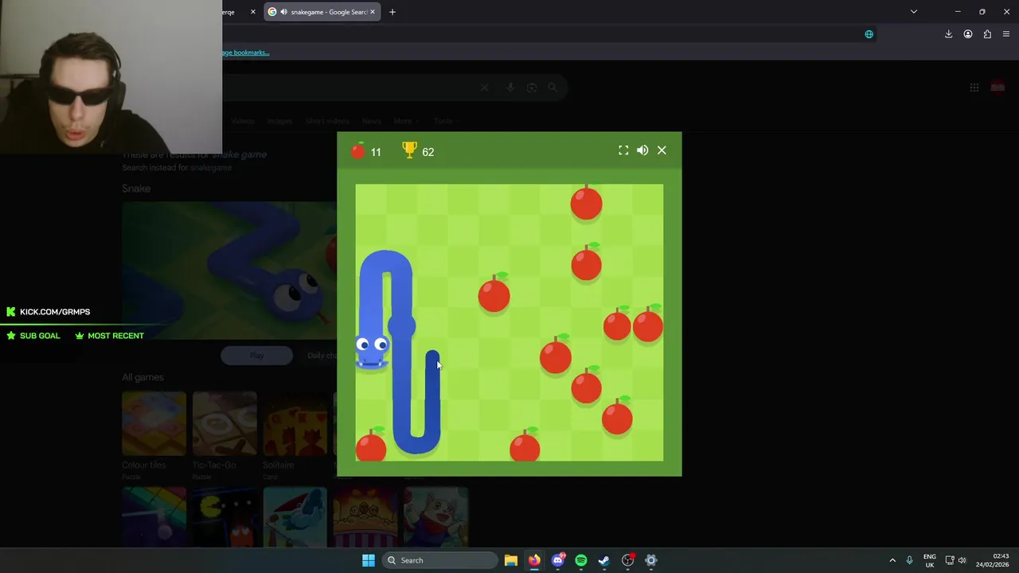This screenshot has width=1019, height=573.
Task: Open the Windows Start menu
Action: point(369,560)
